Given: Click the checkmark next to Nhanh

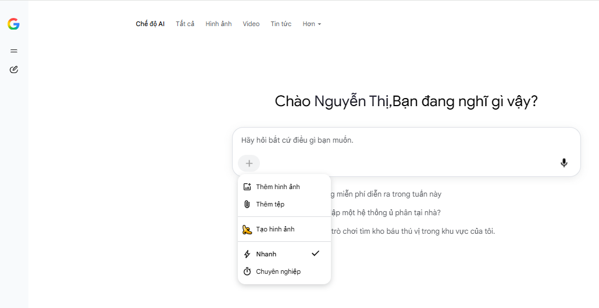Looking at the screenshot, I should (315, 253).
